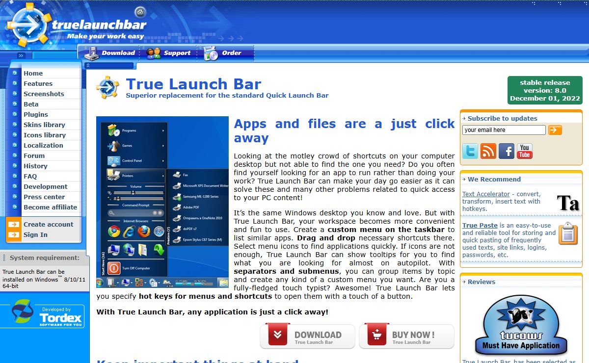Click the 'Subscribe to updates' heading
The width and height of the screenshot is (589, 363).
[503, 118]
